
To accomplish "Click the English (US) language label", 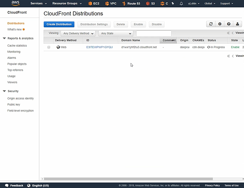I will [41, 185].
